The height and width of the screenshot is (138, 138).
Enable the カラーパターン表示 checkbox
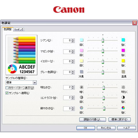(x=7, y=88)
